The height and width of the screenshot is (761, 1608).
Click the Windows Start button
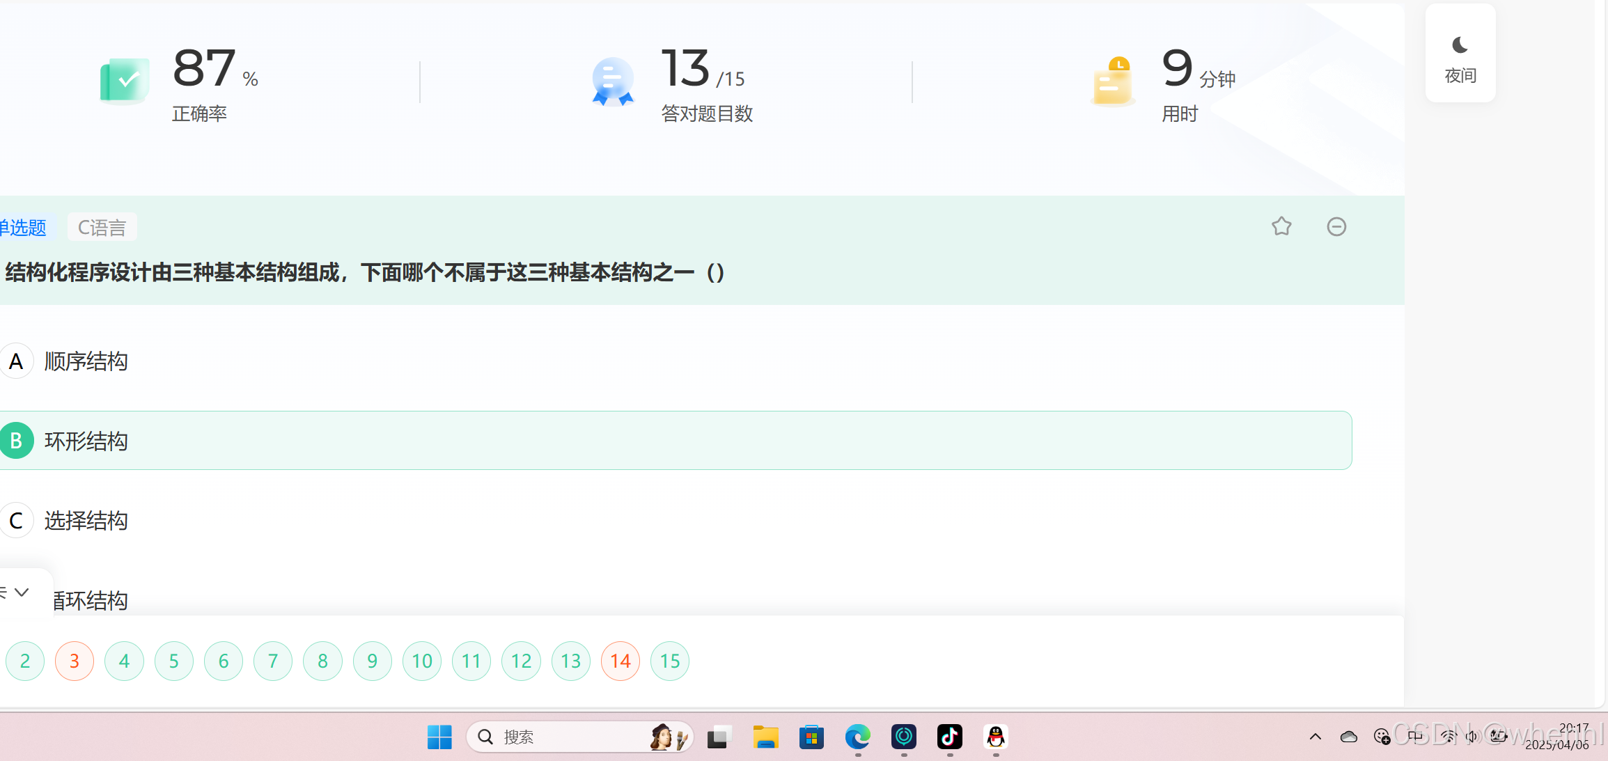(x=439, y=737)
